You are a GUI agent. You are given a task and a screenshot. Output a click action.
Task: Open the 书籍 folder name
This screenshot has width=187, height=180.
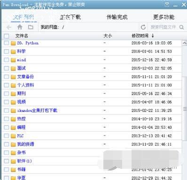[x=21, y=170]
